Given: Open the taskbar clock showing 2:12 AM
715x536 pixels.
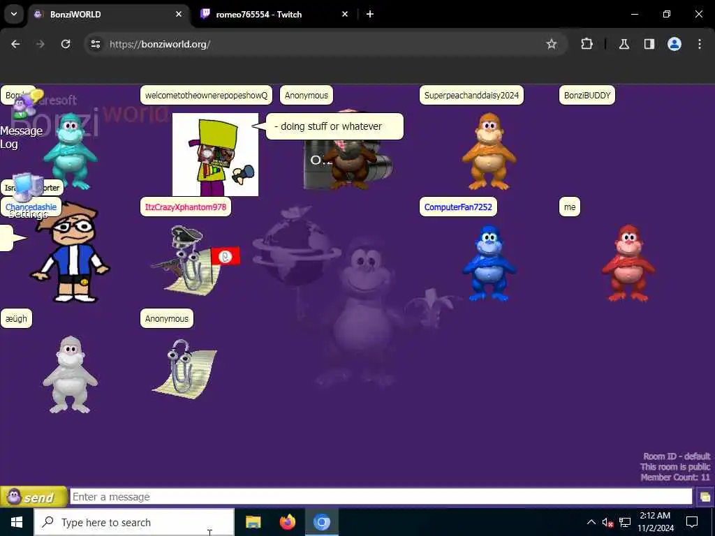Looking at the screenshot, I should [655, 522].
